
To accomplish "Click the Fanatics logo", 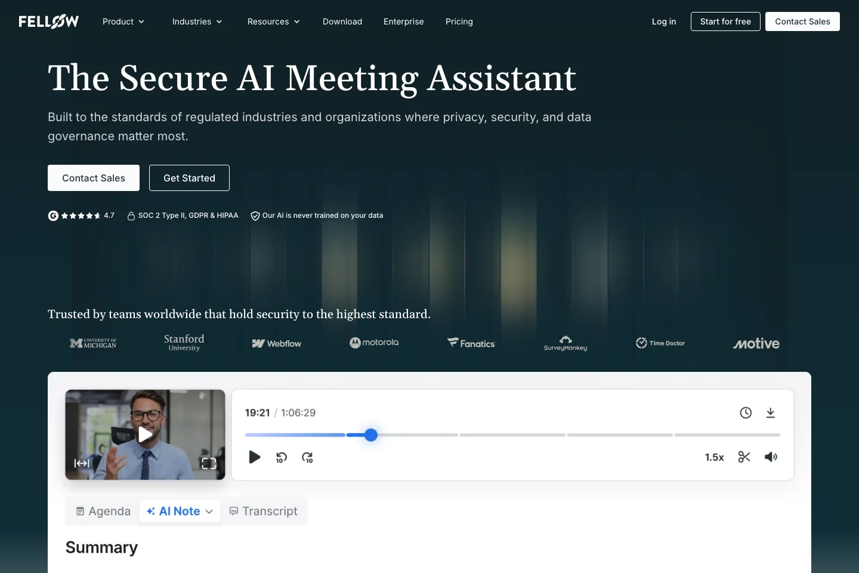I will click(471, 343).
